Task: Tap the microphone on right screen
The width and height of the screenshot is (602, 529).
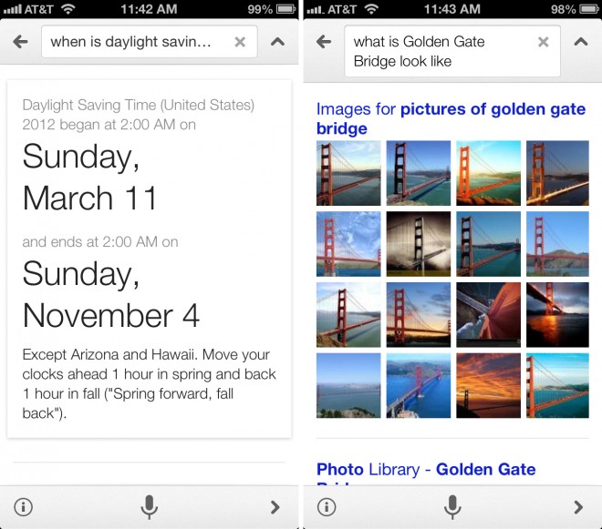Action: tap(452, 507)
